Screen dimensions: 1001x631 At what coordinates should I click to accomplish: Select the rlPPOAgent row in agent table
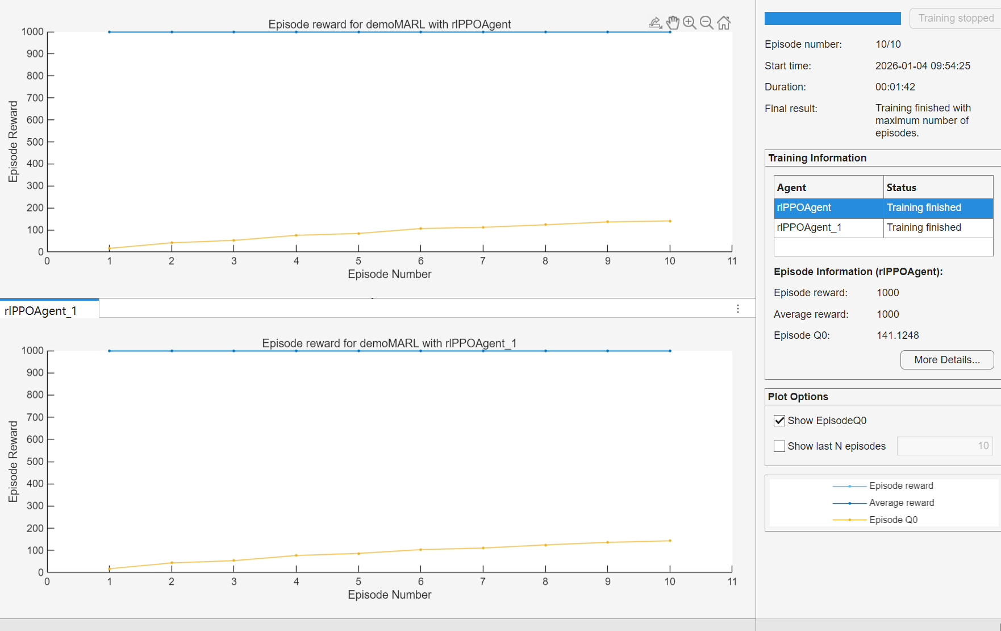(883, 207)
